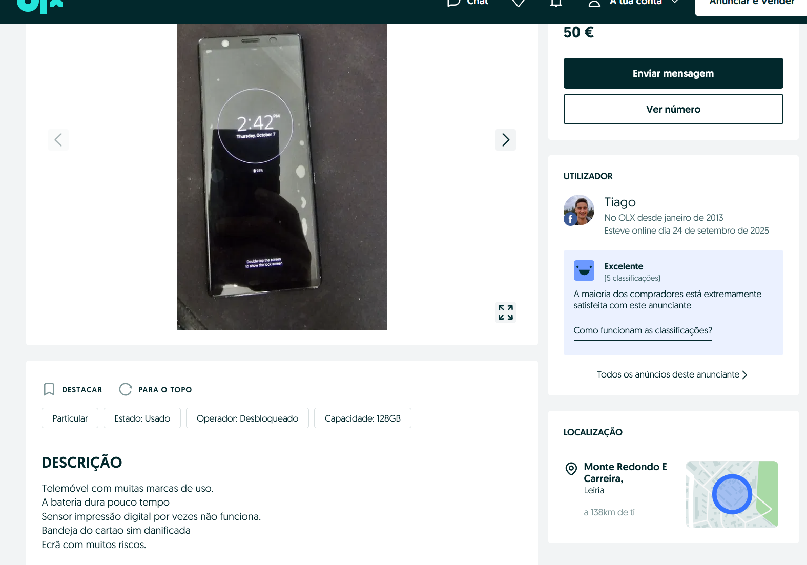Expand photo to fullscreen view
The image size is (807, 565).
tap(505, 312)
